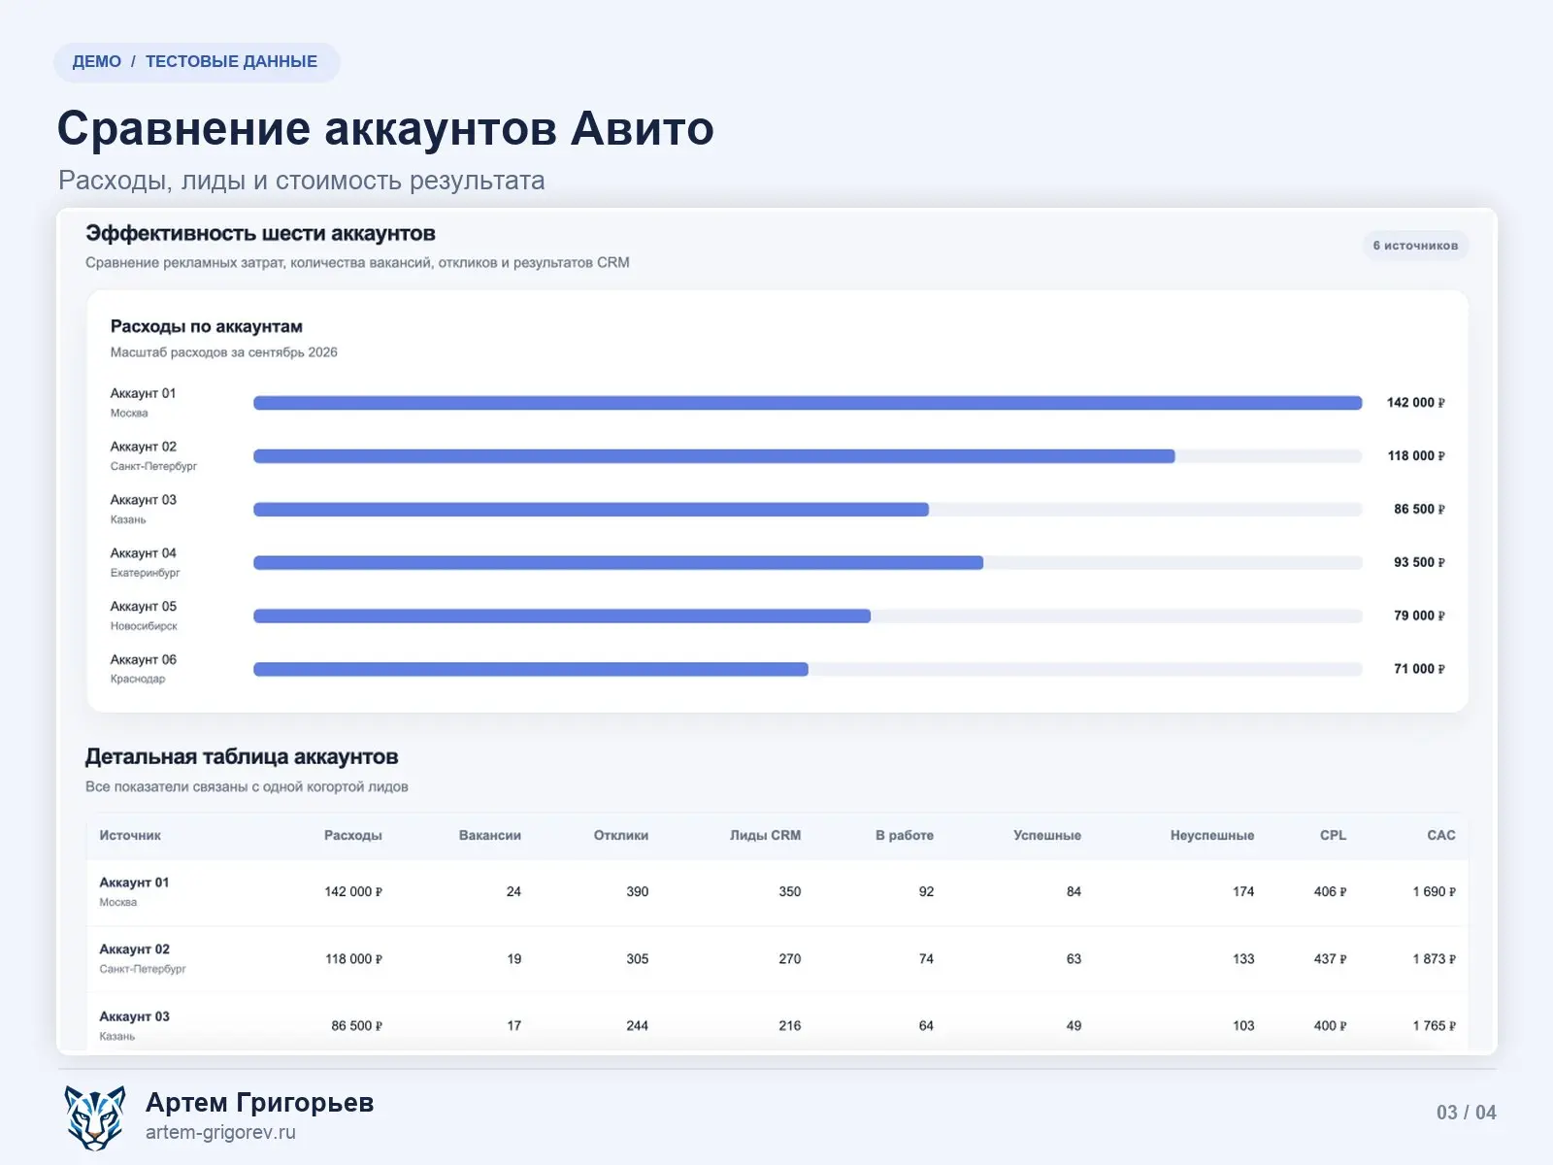Click the "118 000 ₽" chart value
1553x1165 pixels.
point(1415,456)
